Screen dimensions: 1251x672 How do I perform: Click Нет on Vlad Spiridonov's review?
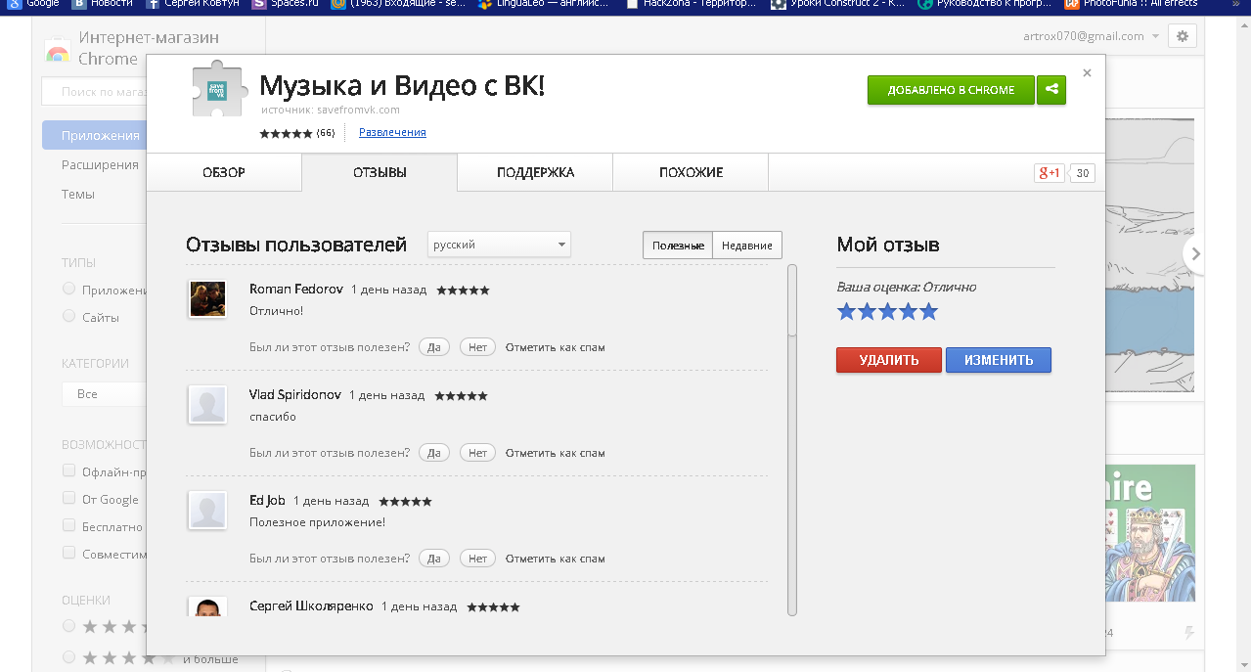(477, 453)
